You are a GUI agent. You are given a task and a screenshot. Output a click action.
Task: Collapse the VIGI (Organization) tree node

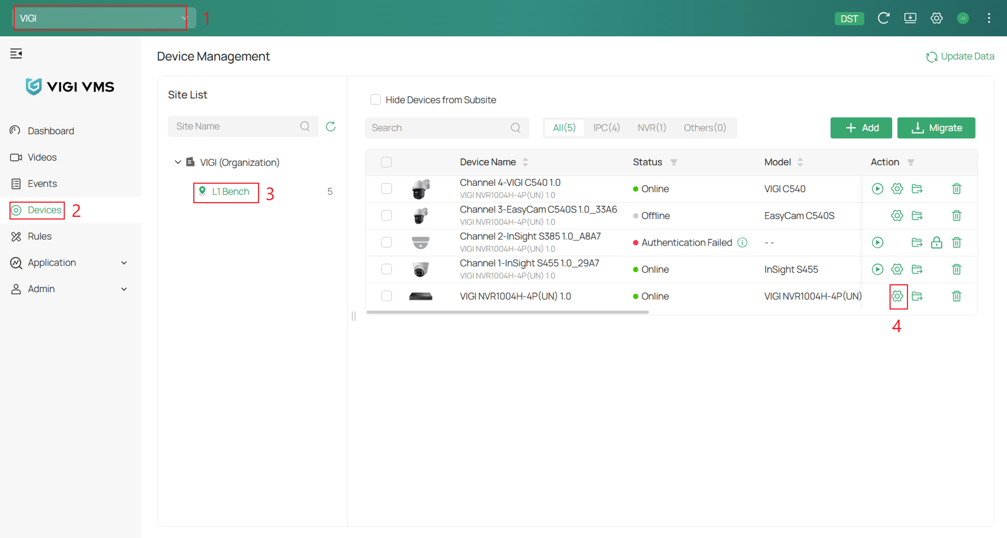point(178,162)
